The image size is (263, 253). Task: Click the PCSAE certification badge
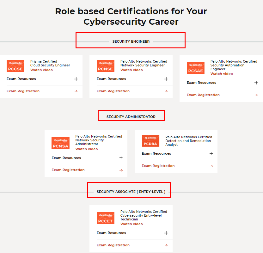click(x=196, y=68)
